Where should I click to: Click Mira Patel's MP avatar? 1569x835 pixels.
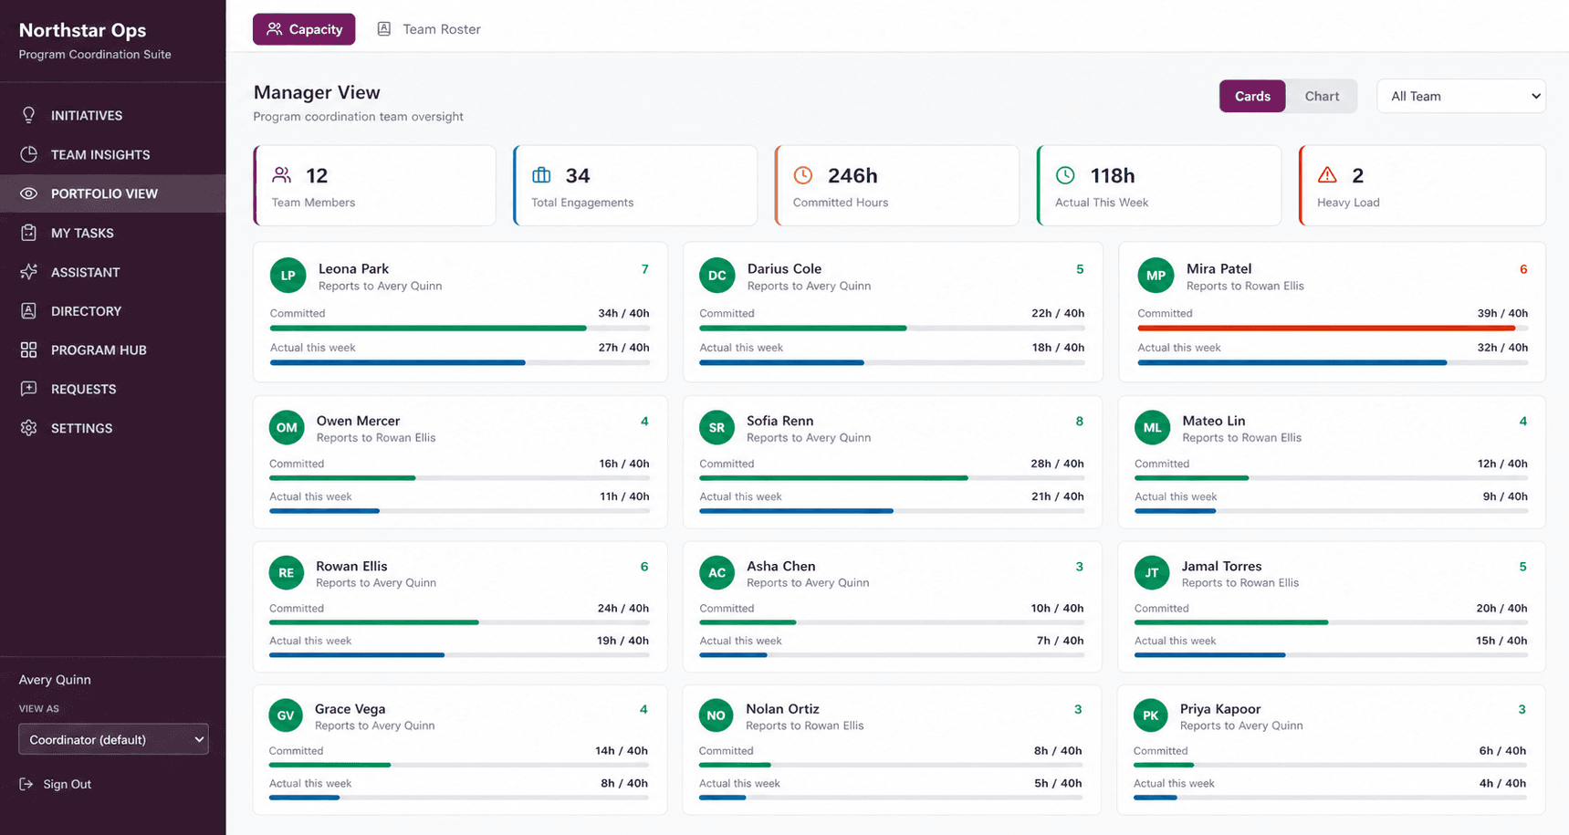[x=1156, y=276]
